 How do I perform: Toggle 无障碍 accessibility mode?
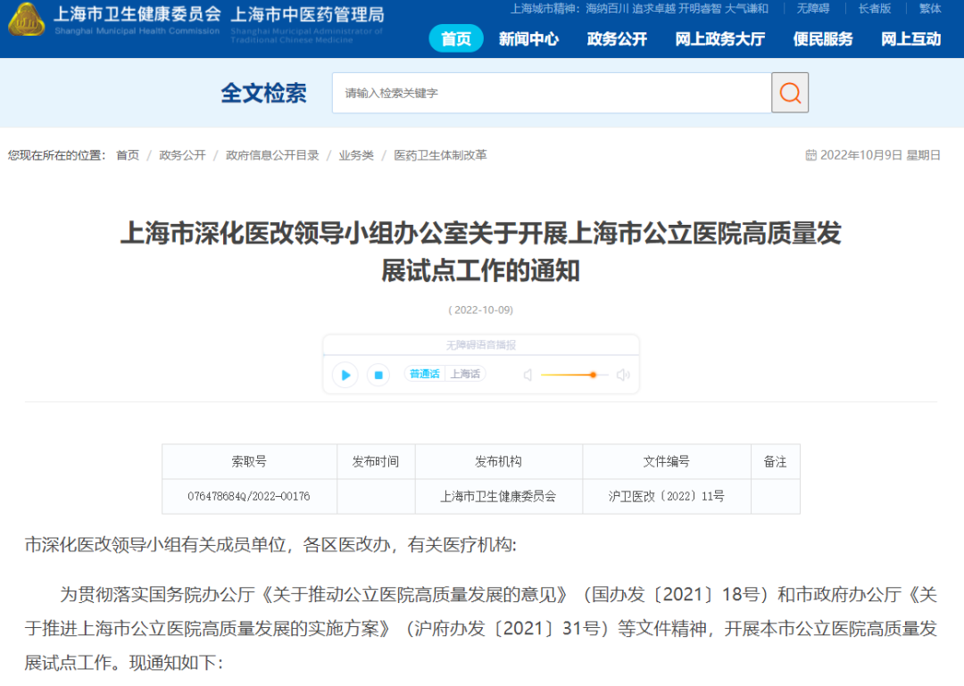coord(812,9)
